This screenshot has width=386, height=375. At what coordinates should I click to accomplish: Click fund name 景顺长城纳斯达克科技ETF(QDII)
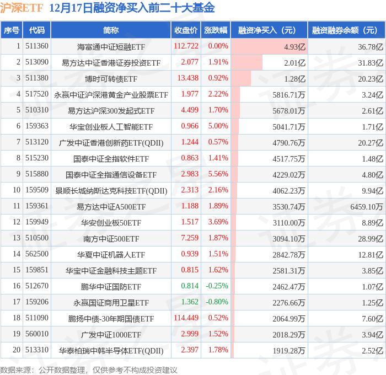[x=111, y=191]
